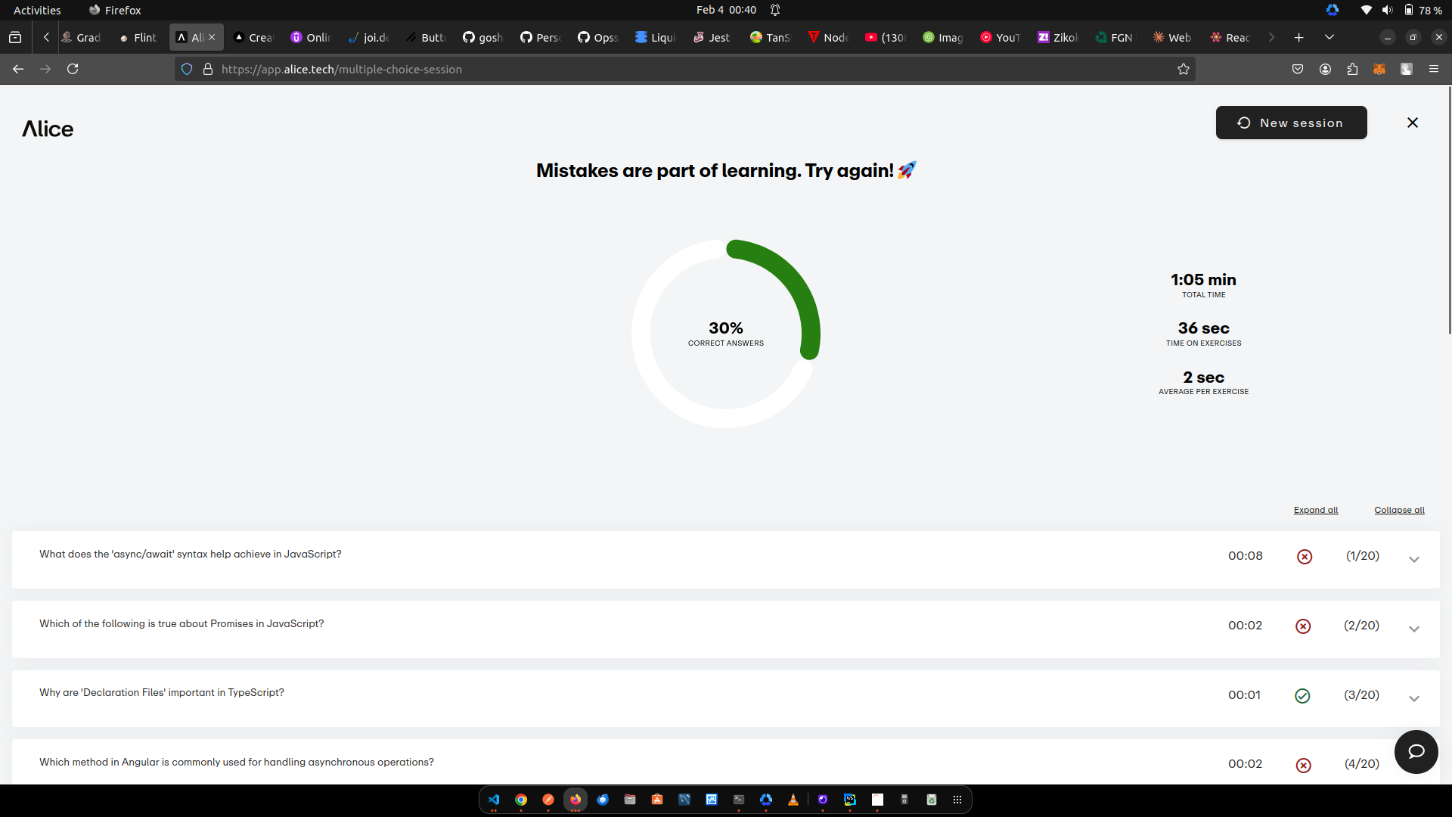
Task: Expand the Promises question chevron
Action: (1413, 629)
